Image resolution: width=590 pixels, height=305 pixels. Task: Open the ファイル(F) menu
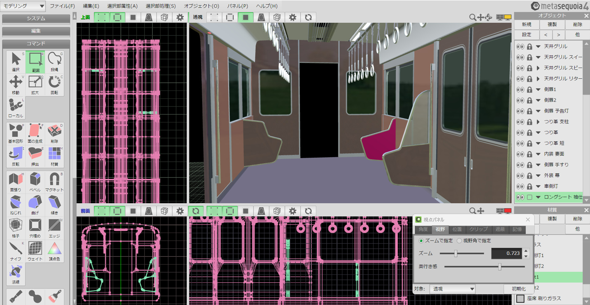tap(62, 6)
